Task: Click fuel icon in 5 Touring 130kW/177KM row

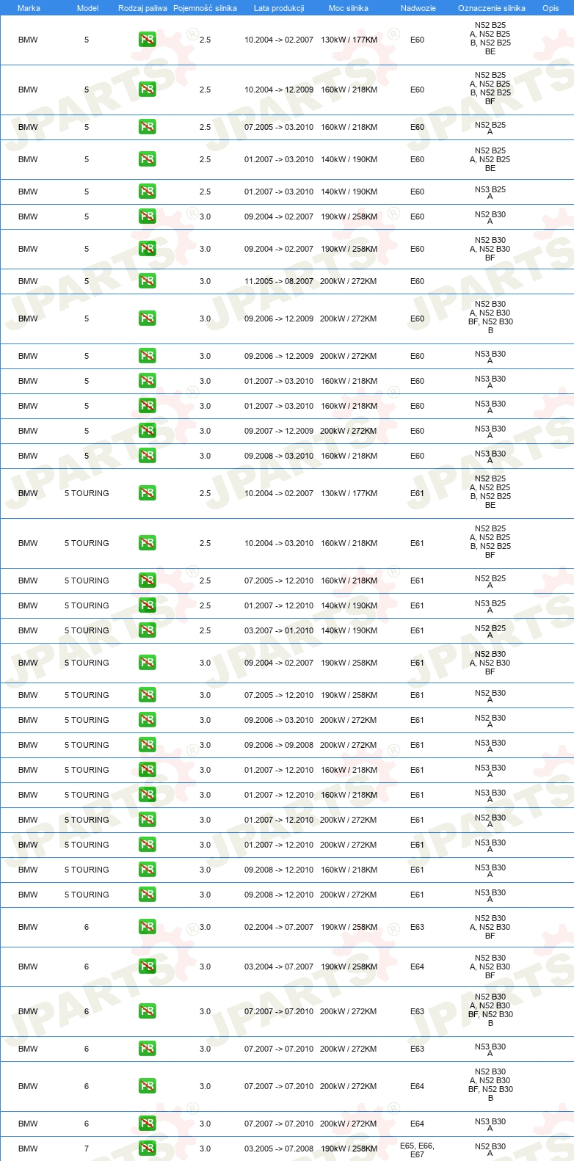Action: click(147, 493)
